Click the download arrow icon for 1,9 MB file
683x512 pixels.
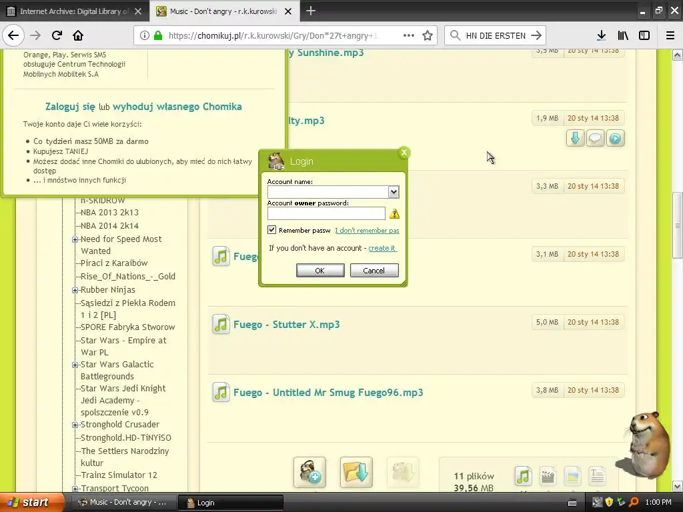pyautogui.click(x=575, y=139)
